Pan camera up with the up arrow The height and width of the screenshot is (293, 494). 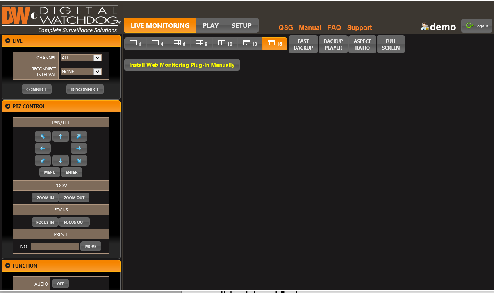click(x=61, y=136)
